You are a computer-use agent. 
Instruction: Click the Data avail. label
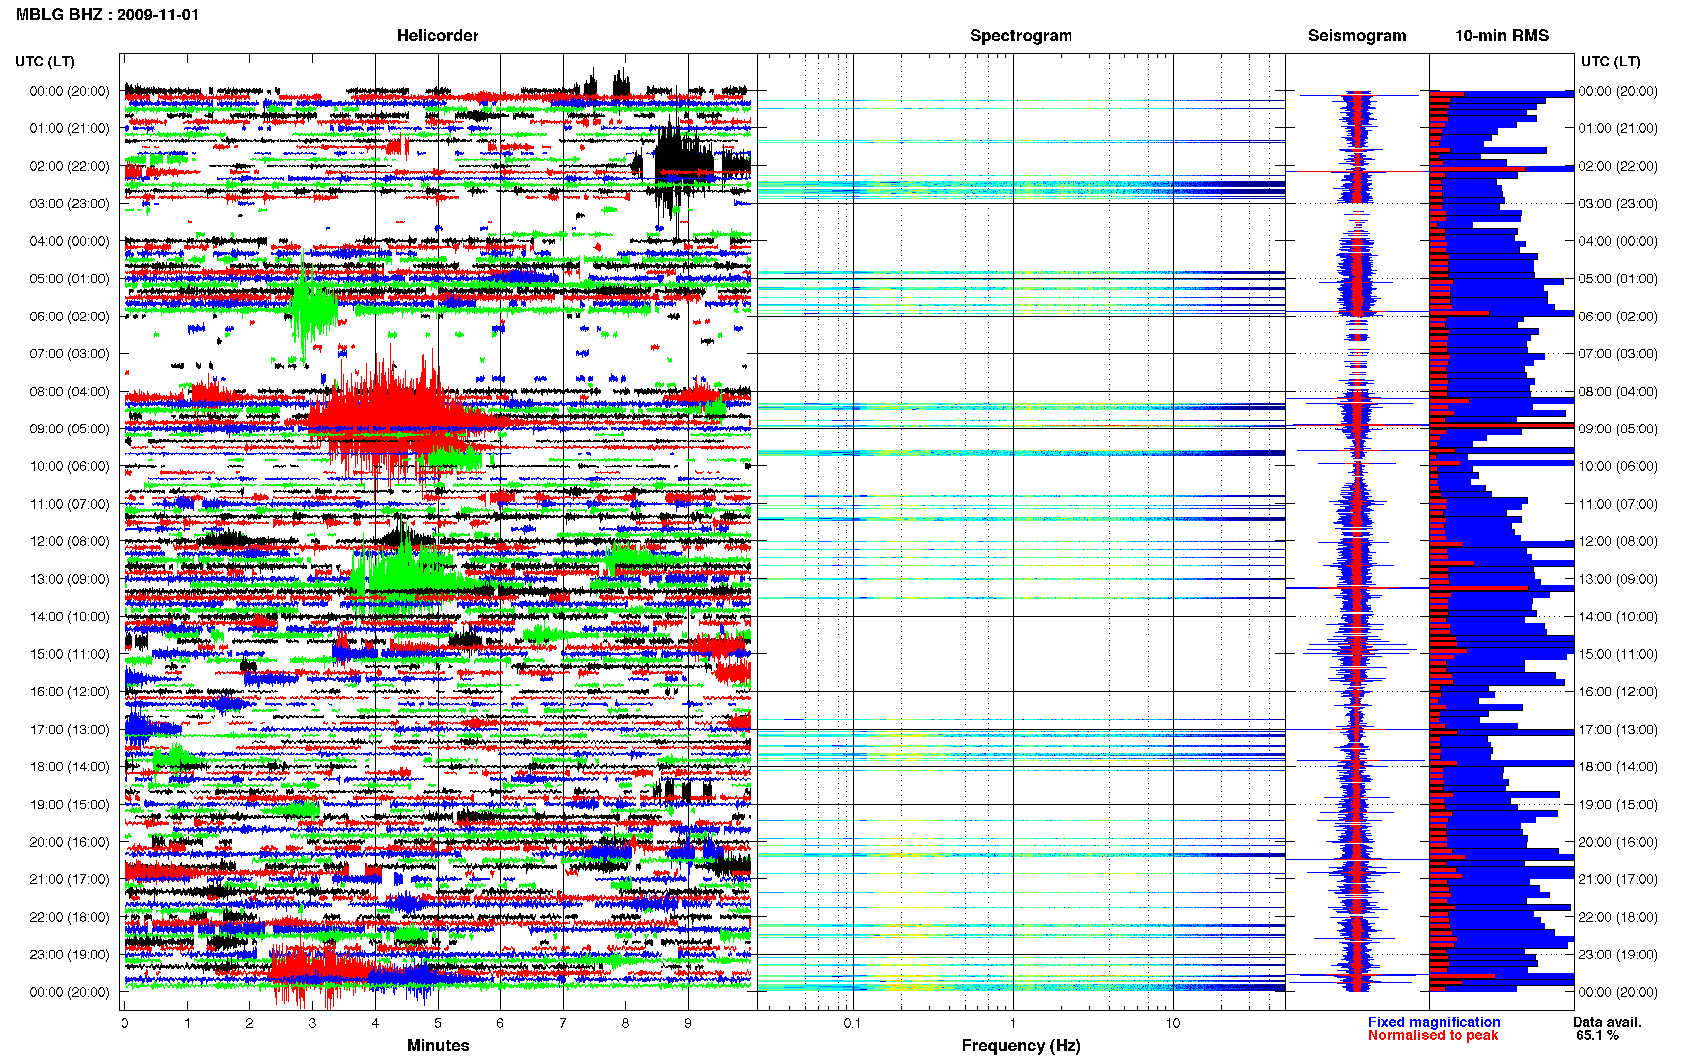click(x=1607, y=1022)
